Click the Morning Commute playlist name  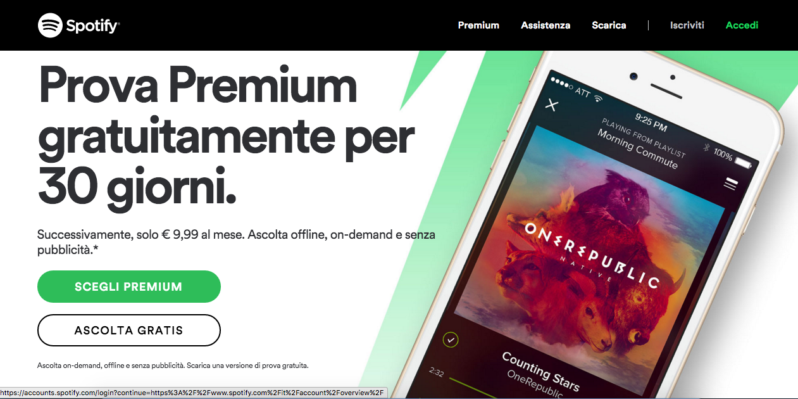click(x=637, y=148)
